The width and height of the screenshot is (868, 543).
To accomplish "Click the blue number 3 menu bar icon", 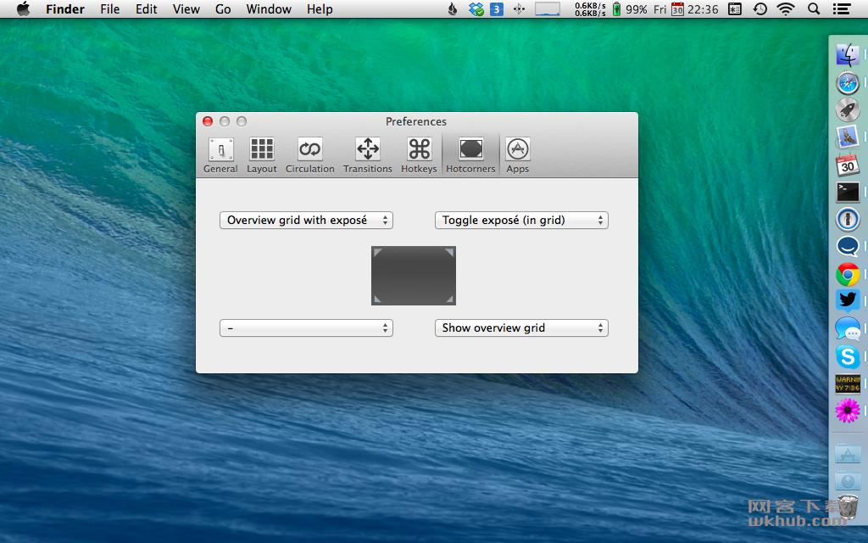I will [x=497, y=8].
